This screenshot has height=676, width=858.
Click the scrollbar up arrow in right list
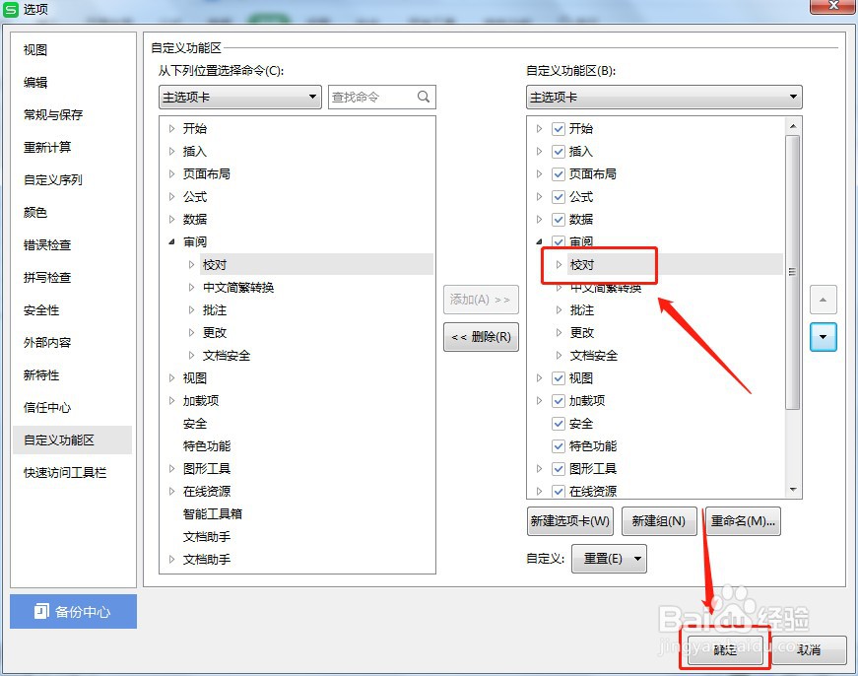793,126
